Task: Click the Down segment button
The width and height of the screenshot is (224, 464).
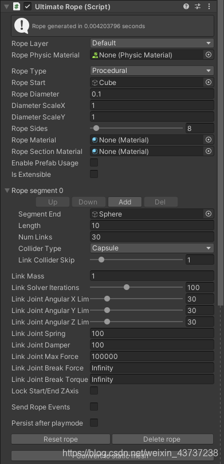Action: pyautogui.click(x=89, y=202)
